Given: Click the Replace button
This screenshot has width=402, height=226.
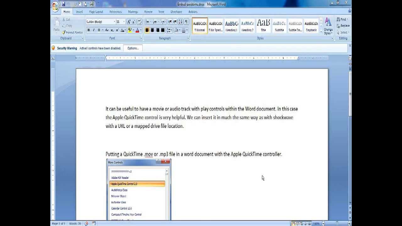Looking at the screenshot, I should point(343,26).
